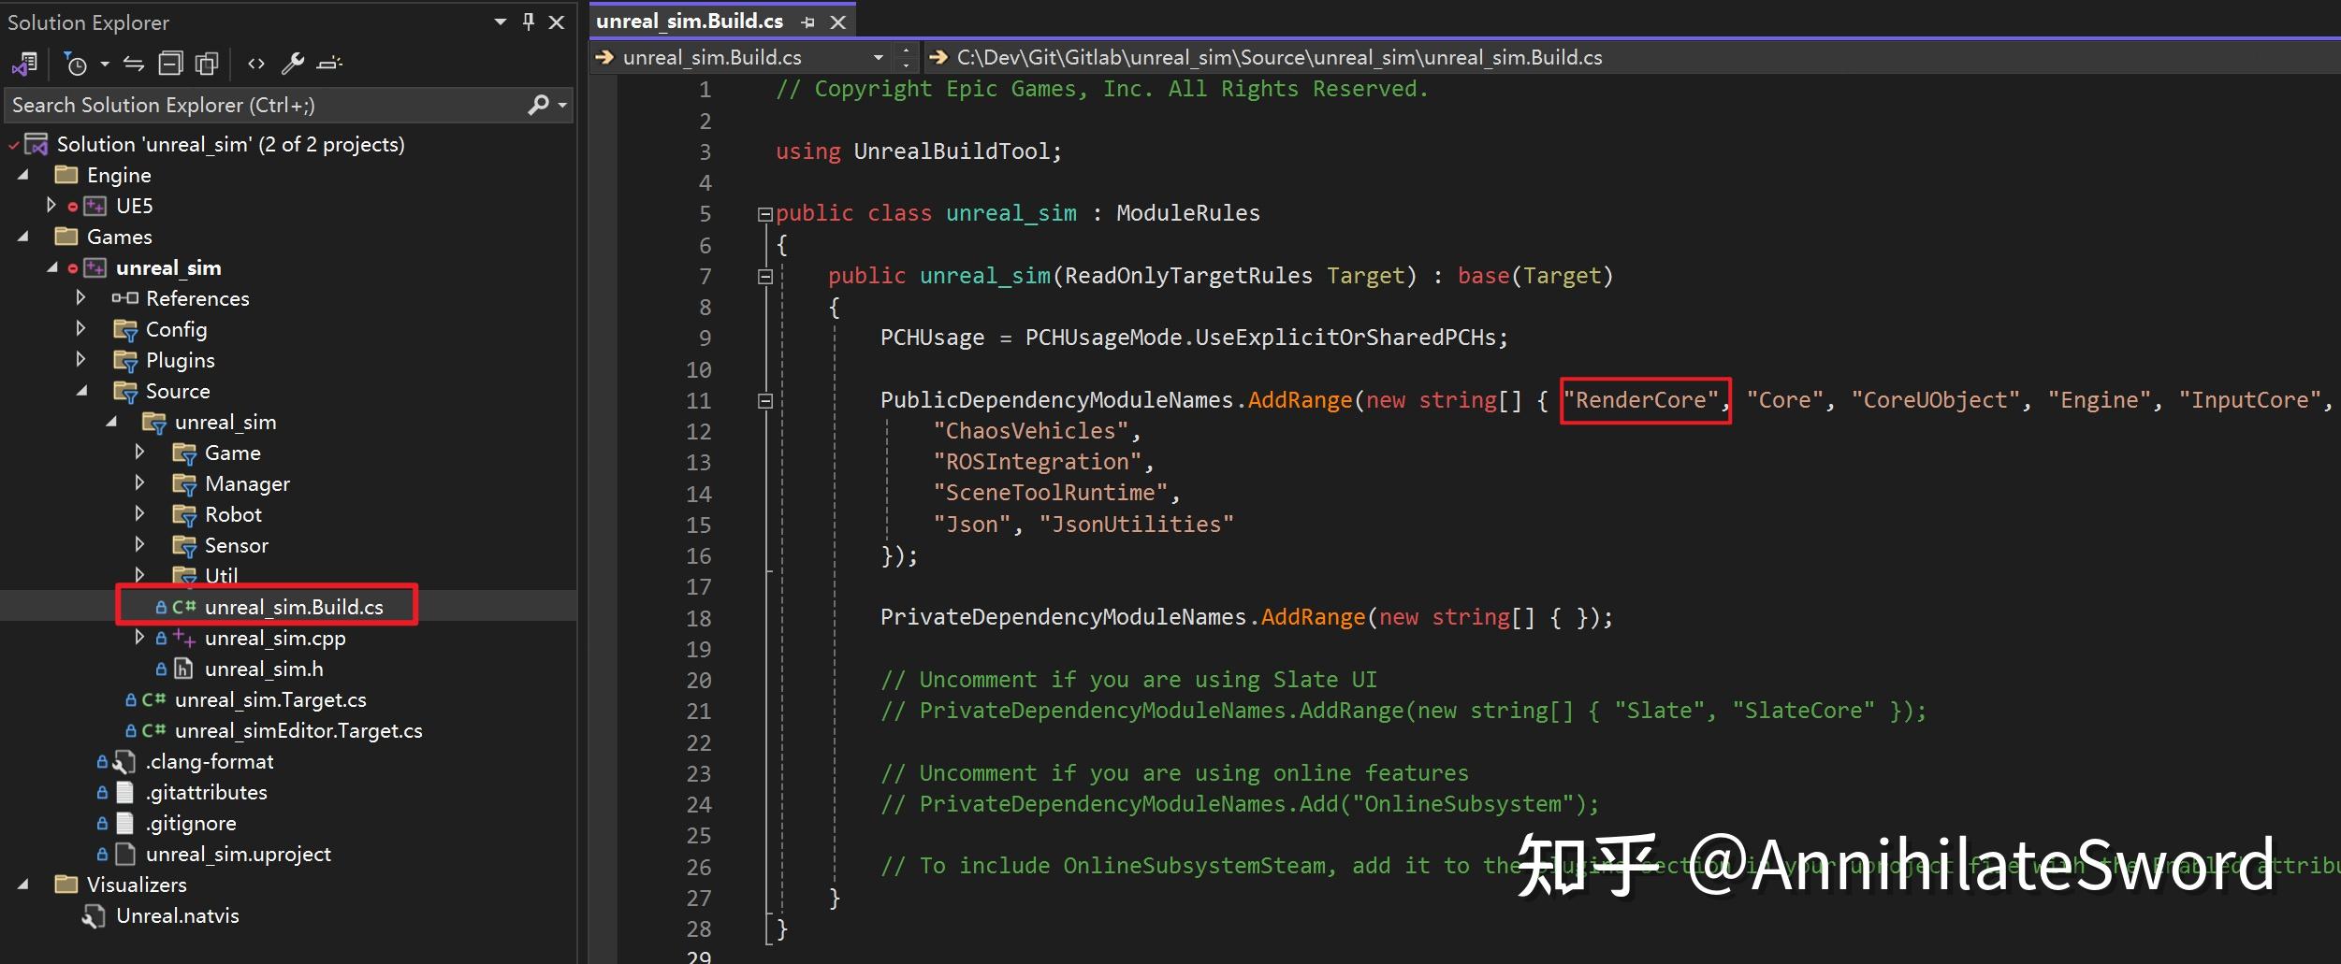Pin the unreal_sim.Build.cs tab

[x=808, y=21]
